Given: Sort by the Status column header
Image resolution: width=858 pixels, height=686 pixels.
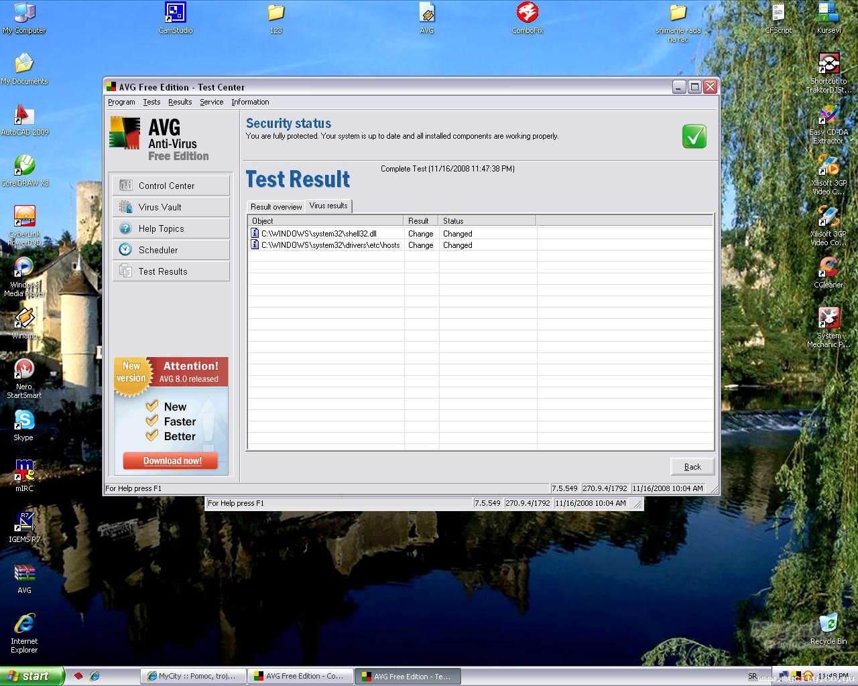Looking at the screenshot, I should click(487, 220).
